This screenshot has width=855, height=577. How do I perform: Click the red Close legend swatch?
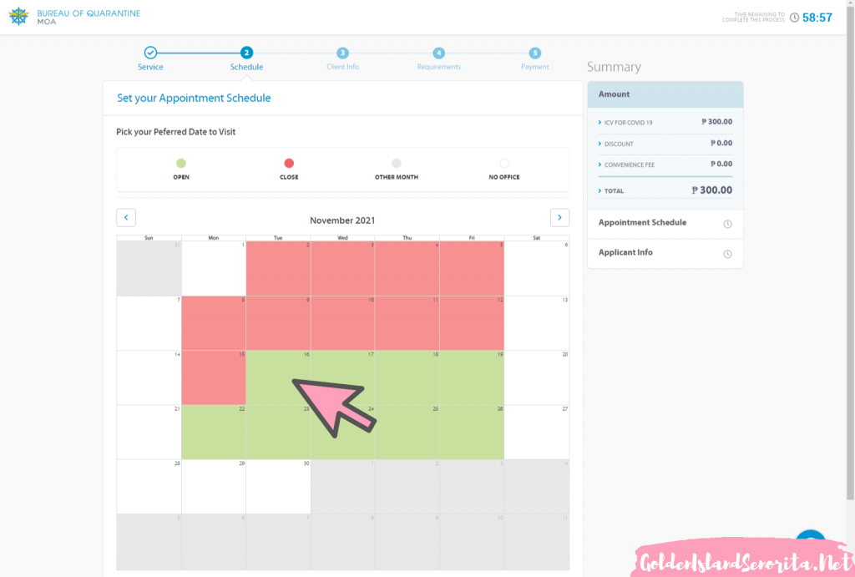coord(289,164)
